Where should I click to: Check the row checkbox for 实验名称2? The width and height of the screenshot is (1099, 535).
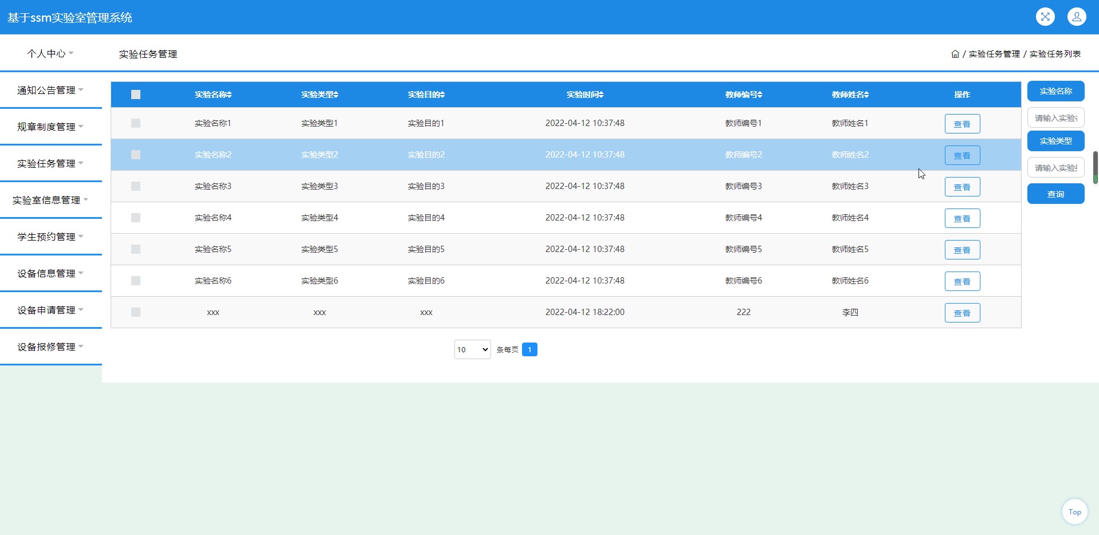(136, 155)
